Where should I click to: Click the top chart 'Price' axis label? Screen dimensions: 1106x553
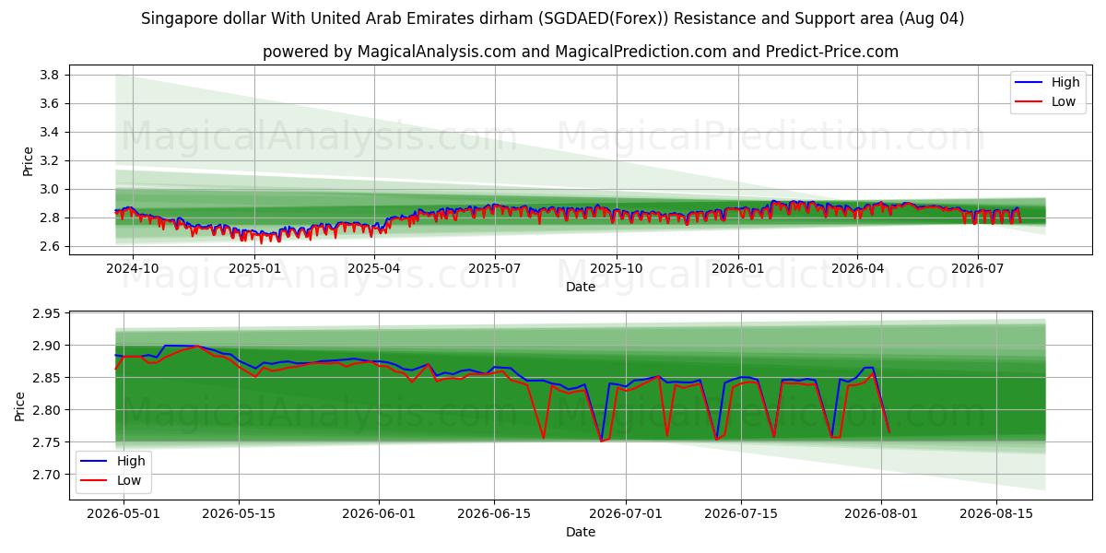point(28,161)
